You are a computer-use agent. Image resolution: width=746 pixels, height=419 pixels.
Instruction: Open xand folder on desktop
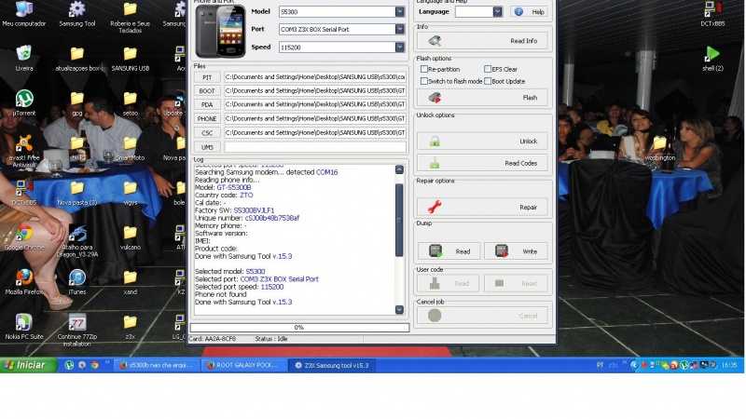[130, 282]
